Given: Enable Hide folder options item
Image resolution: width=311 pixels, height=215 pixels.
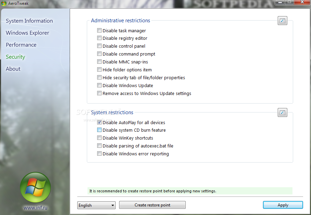Looking at the screenshot, I should pos(99,69).
